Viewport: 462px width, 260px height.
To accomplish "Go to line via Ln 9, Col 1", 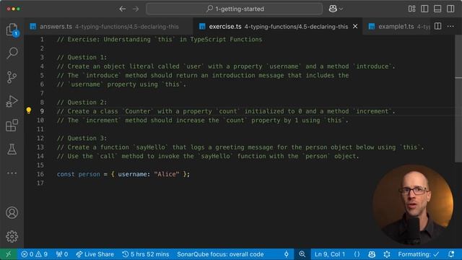I will click(330, 254).
